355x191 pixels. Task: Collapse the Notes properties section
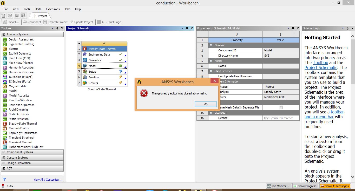pos(211,61)
